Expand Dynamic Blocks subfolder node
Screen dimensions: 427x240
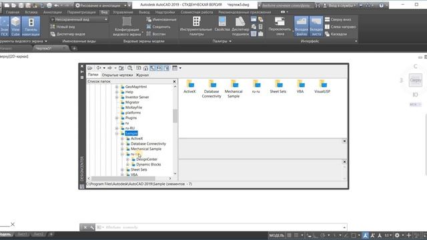pyautogui.click(x=127, y=165)
